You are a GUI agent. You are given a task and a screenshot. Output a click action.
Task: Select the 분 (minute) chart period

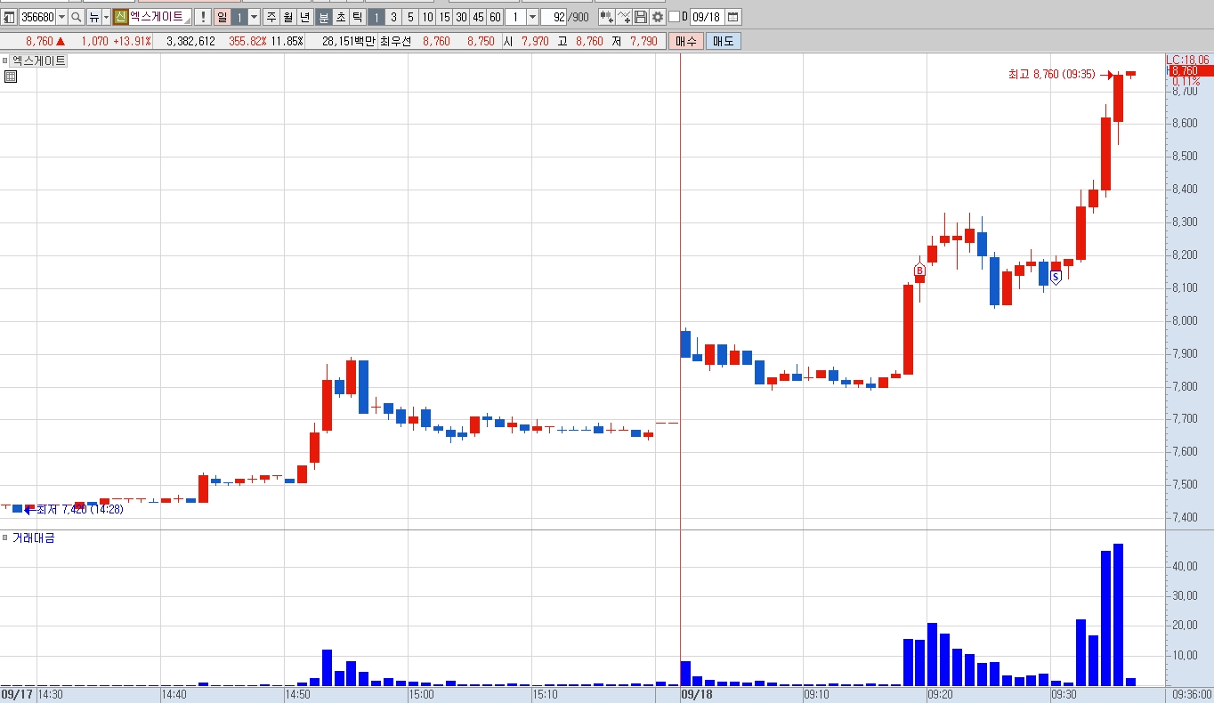coord(324,17)
